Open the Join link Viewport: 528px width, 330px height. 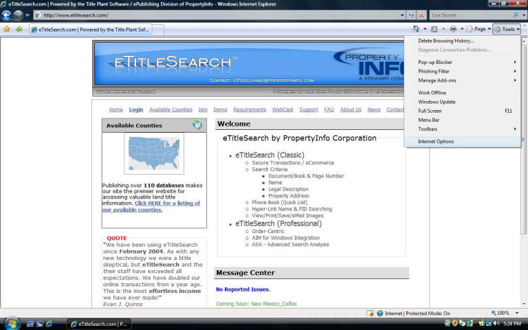pyautogui.click(x=203, y=110)
